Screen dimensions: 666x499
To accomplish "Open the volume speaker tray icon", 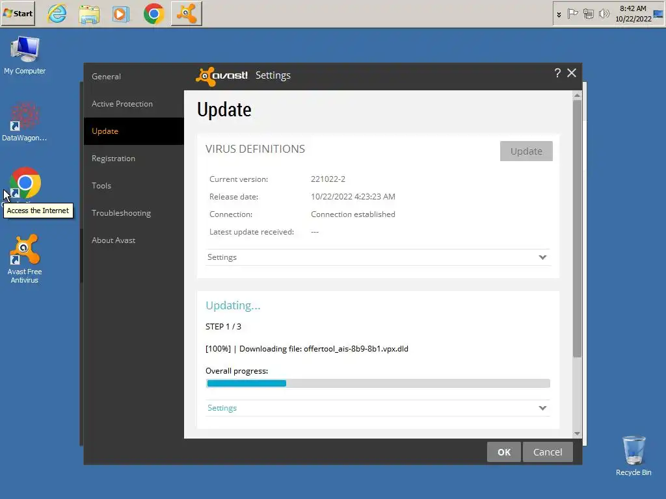I will pyautogui.click(x=604, y=14).
